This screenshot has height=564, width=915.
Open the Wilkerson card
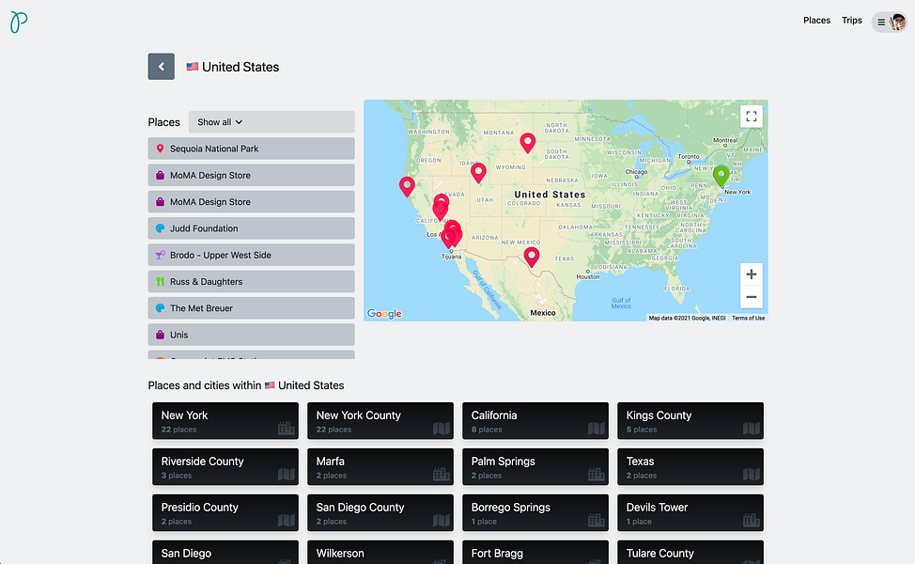tap(380, 553)
